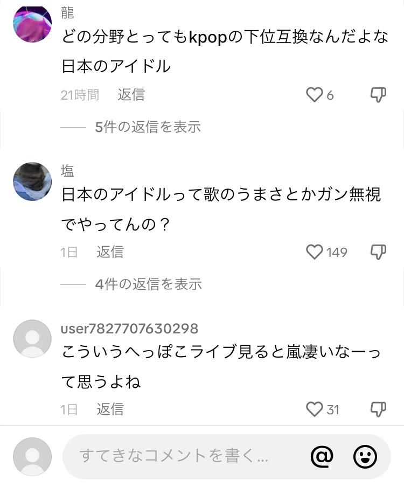Open 龍's profile avatar
404x488 pixels.
[x=32, y=24]
